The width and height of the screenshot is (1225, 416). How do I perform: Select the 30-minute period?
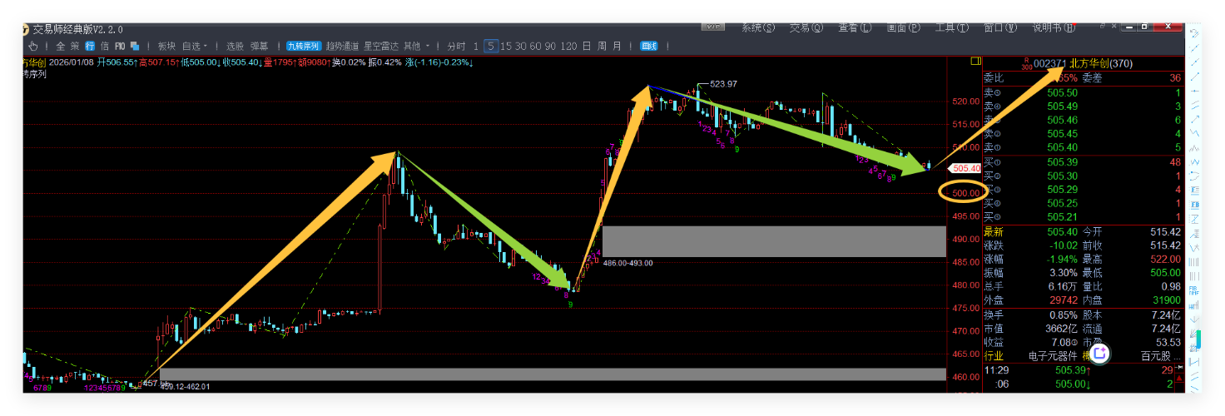520,46
